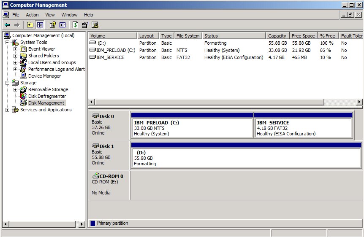Viewport: 364px width, 237px height.
Task: Click the Refresh toolbar icon
Action: 75,25
